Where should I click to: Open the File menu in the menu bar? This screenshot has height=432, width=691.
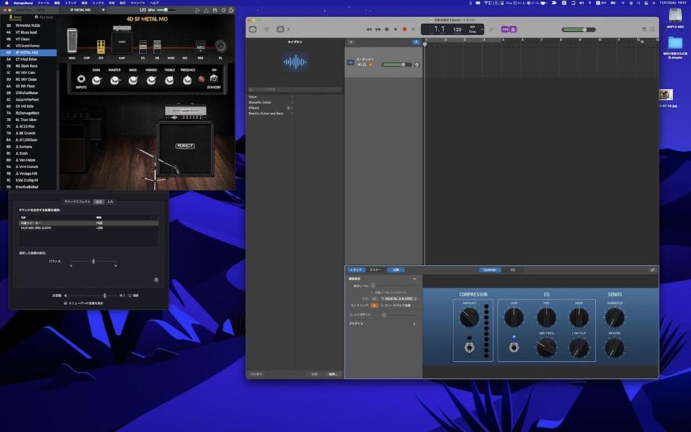click(x=43, y=3)
